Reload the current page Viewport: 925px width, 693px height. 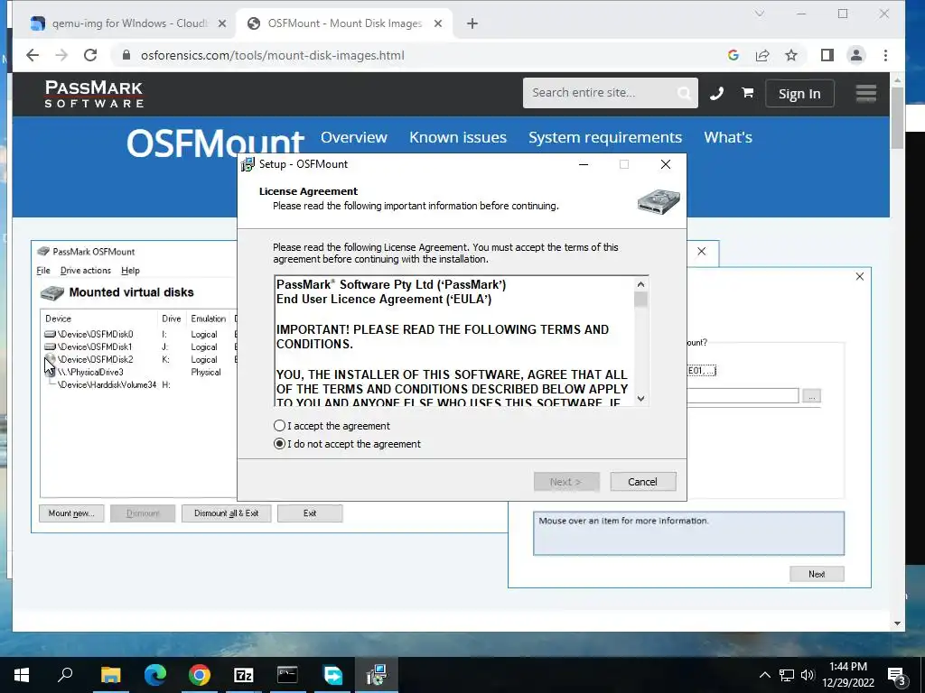click(x=90, y=55)
